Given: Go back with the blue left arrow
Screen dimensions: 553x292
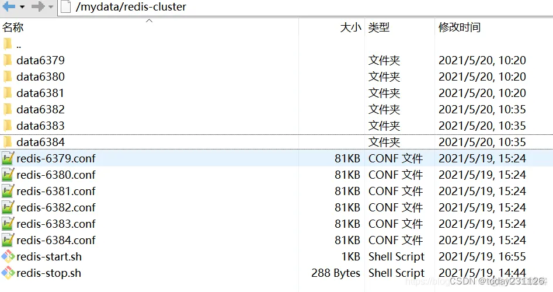Looking at the screenshot, I should 9,6.
